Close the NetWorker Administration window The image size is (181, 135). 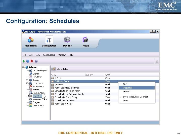click(158, 31)
